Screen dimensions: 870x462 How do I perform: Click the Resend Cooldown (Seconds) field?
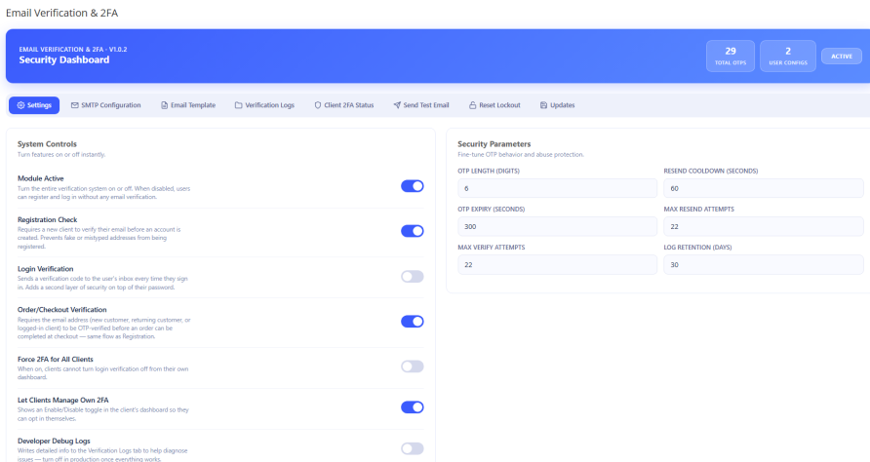tap(764, 188)
